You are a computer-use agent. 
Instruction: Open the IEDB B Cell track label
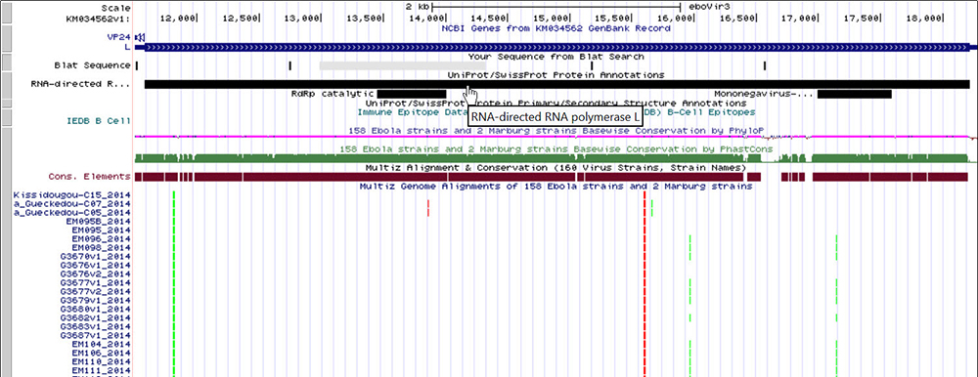(x=99, y=121)
